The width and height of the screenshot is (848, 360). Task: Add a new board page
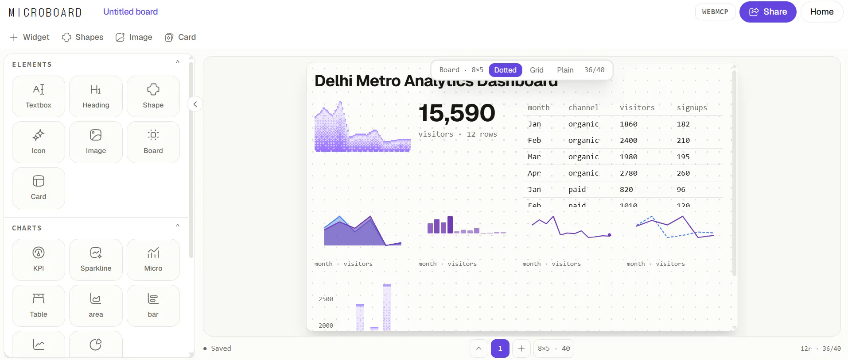521,349
